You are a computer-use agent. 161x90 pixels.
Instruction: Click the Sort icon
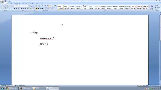(53, 6)
